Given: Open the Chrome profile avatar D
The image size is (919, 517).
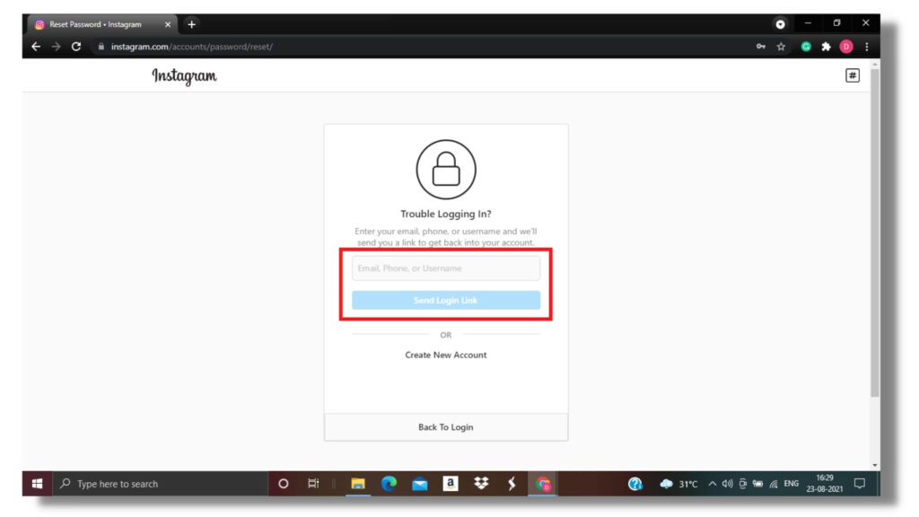Looking at the screenshot, I should [845, 47].
